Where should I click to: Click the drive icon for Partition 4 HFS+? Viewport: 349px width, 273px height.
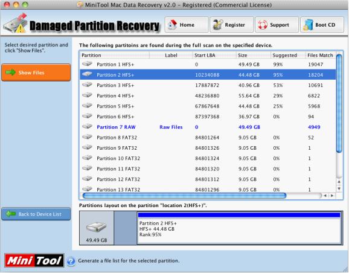(87, 95)
